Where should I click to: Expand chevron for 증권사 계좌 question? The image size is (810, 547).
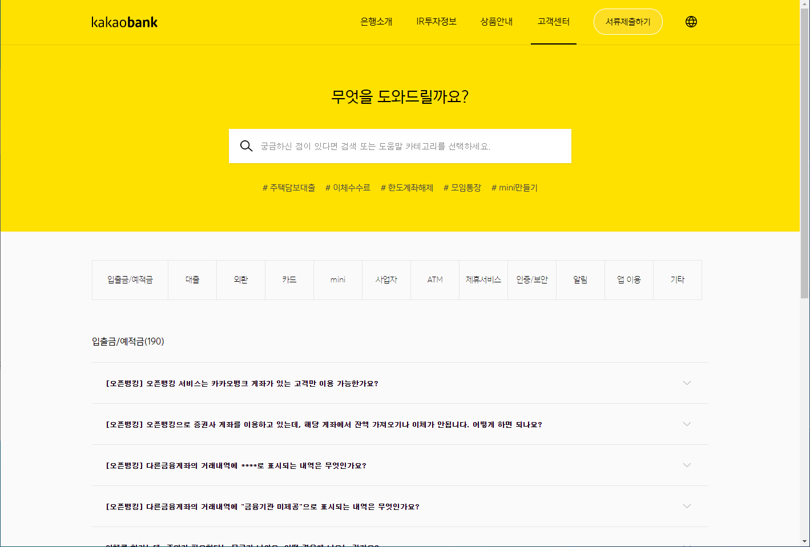click(x=687, y=424)
